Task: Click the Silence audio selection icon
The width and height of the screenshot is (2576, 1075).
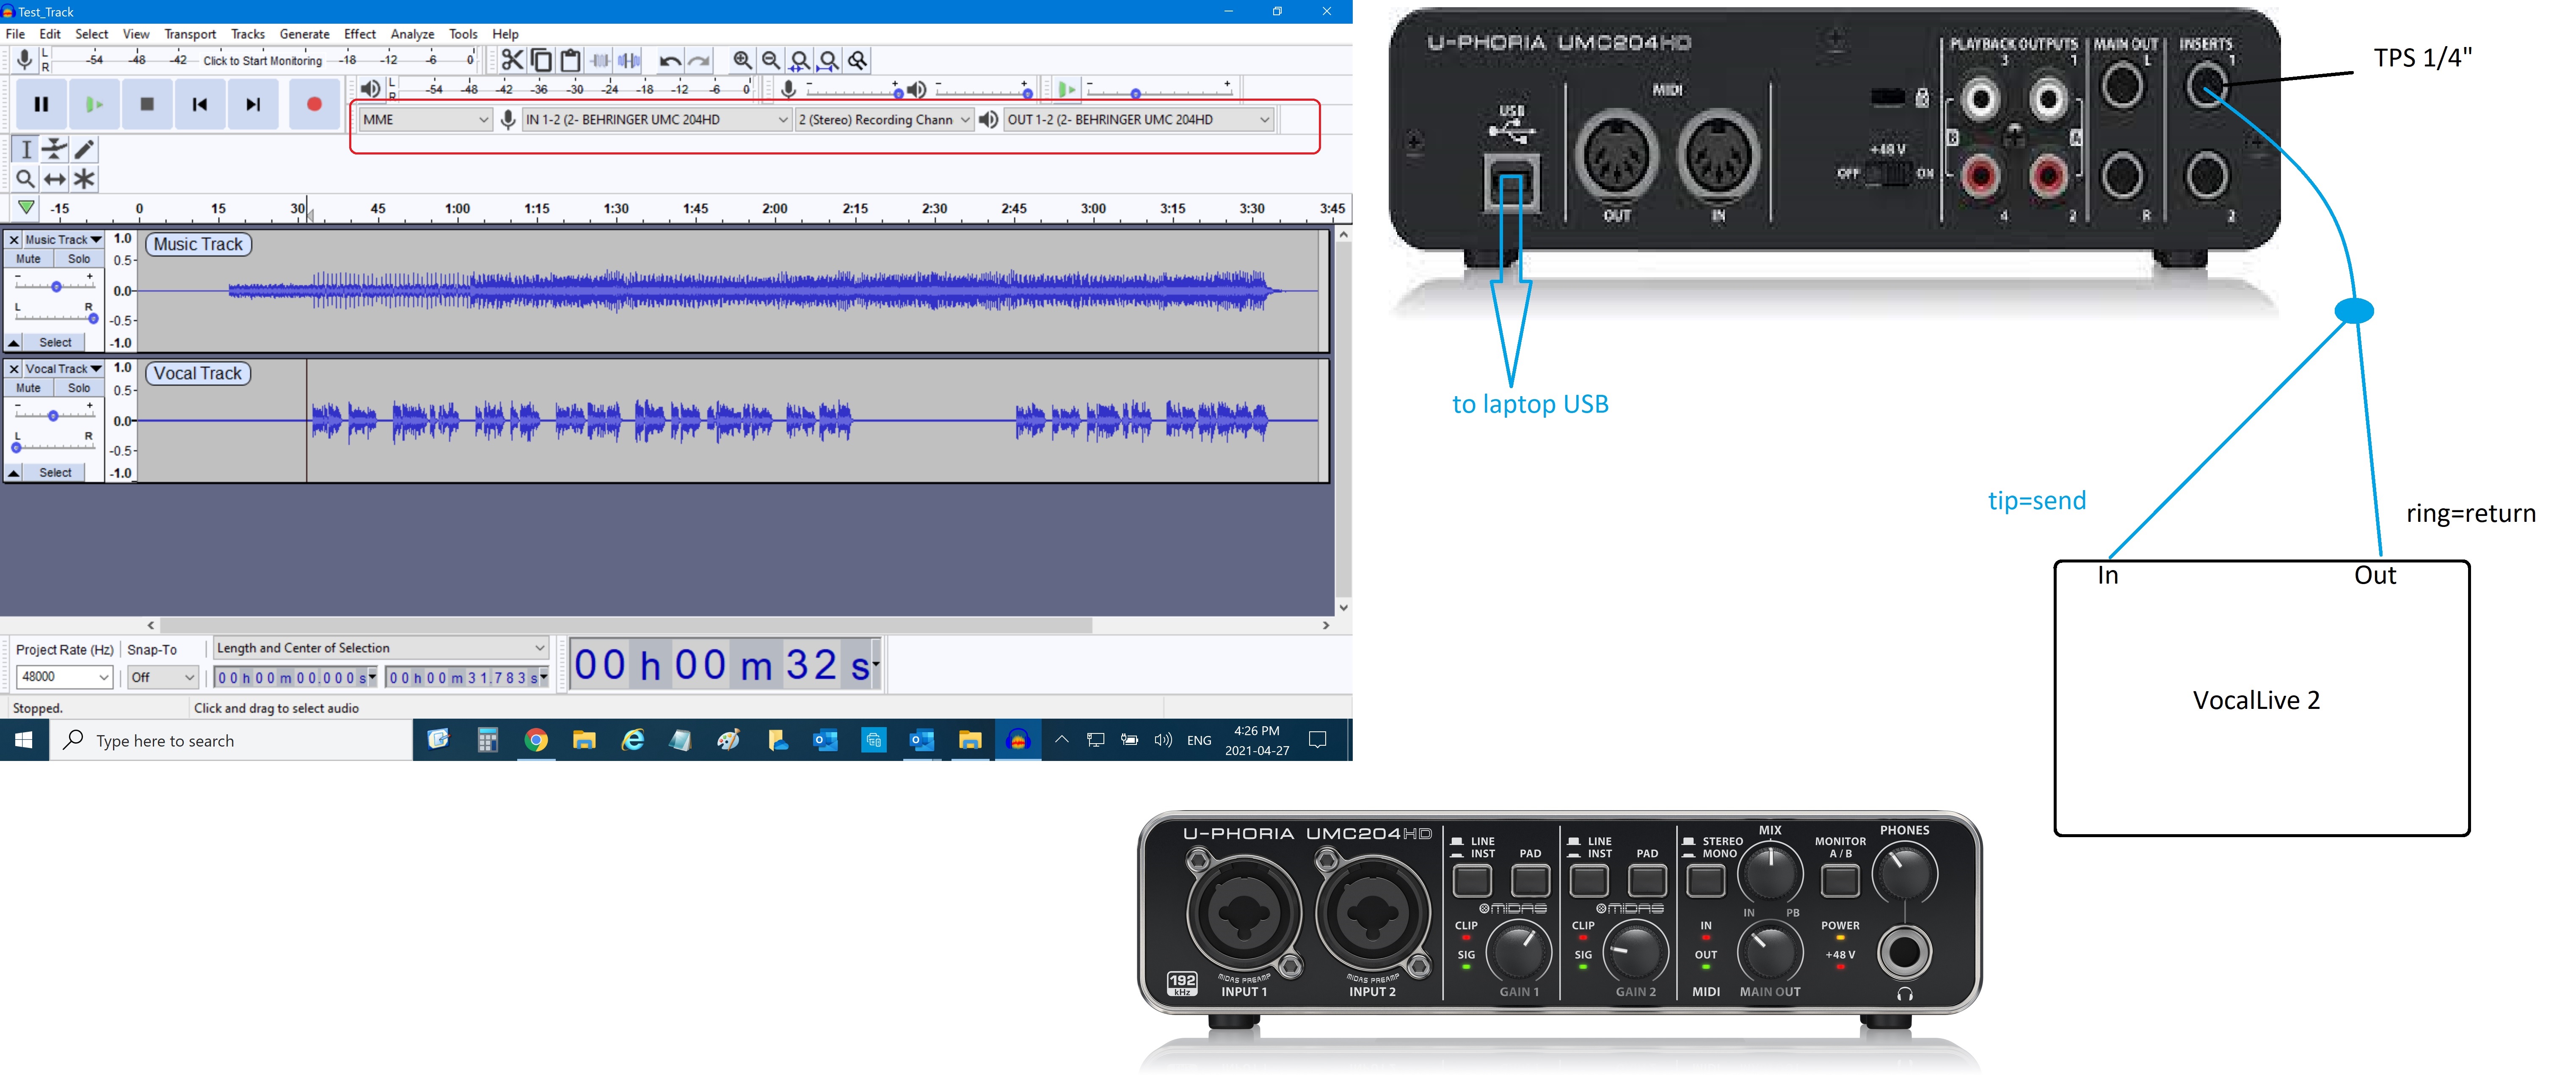Action: point(629,60)
